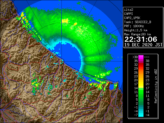This screenshot has width=164, height=123.
Task: Click the 'Task: SEAICE2_B' line
Action: pyautogui.click(x=138, y=22)
